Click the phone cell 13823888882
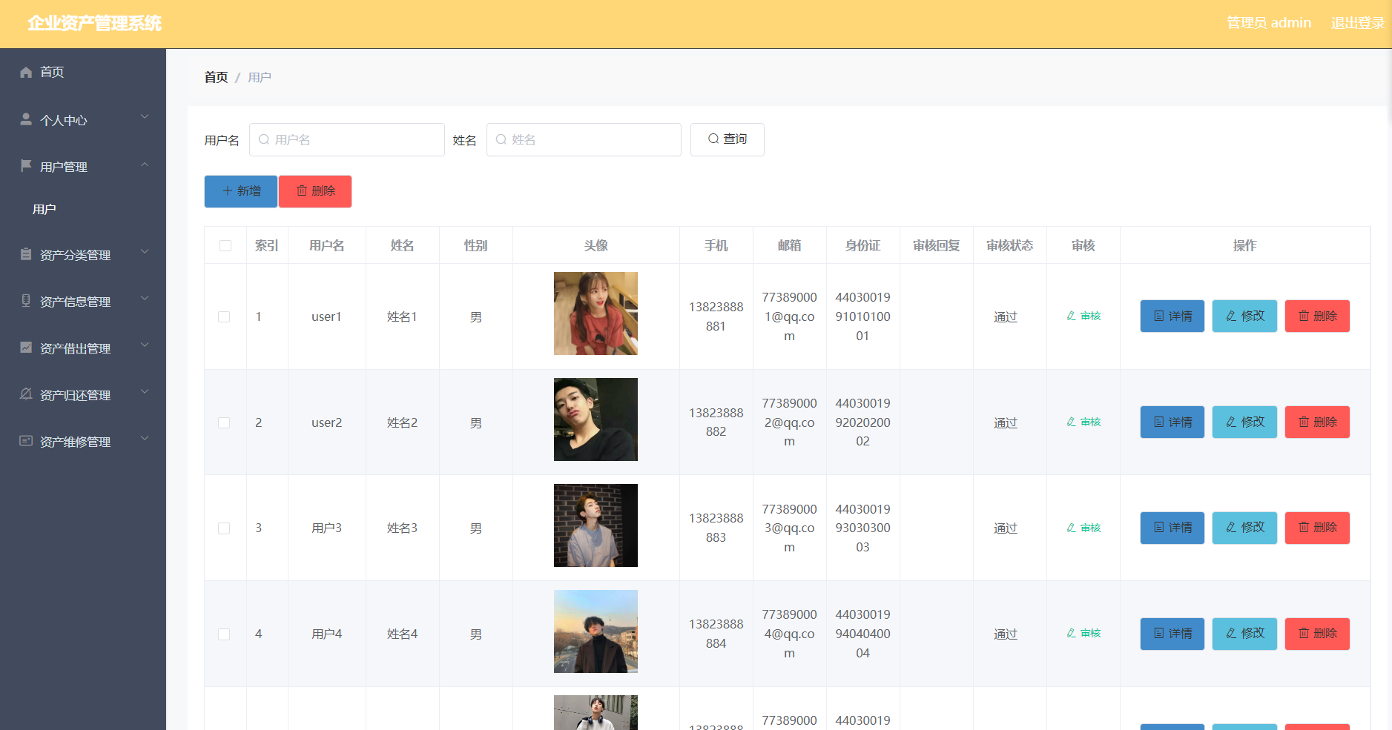This screenshot has width=1392, height=730. [716, 422]
